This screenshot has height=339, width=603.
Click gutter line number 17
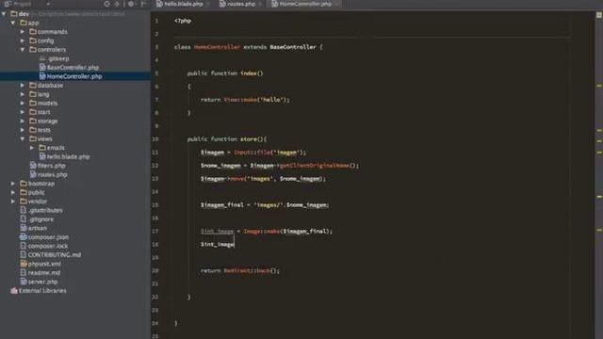click(155, 231)
